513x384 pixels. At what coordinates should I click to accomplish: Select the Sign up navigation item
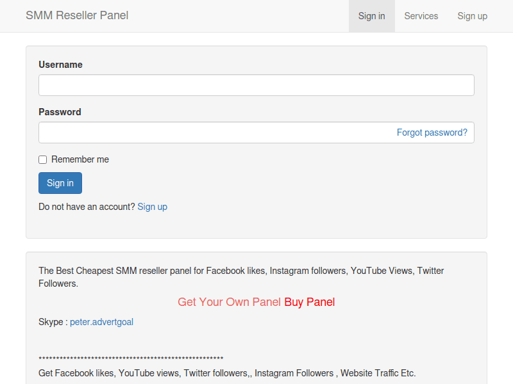click(x=472, y=16)
